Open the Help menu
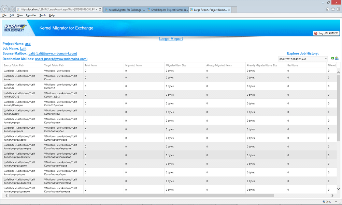The image size is (342, 205). pos(52,15)
